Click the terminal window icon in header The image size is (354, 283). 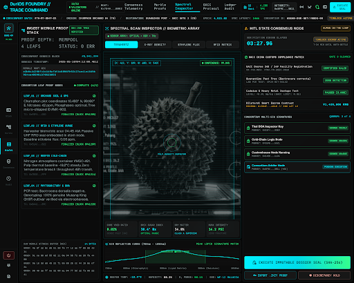tap(325, 7)
